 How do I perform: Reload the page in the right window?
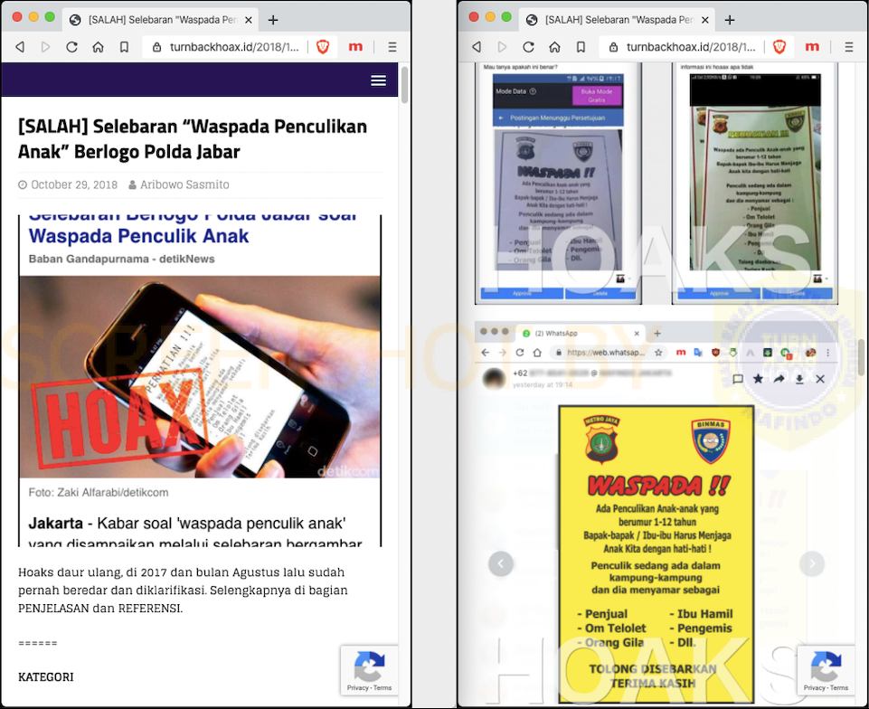[528, 47]
